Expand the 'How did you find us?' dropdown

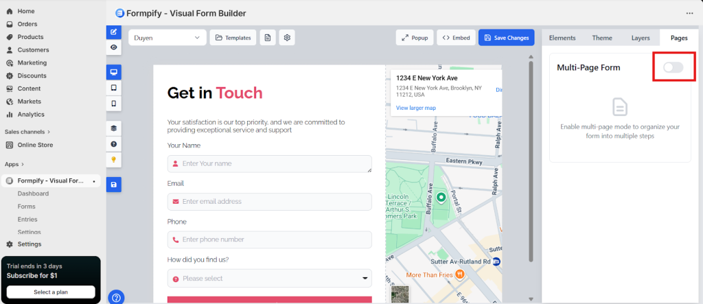(x=269, y=279)
